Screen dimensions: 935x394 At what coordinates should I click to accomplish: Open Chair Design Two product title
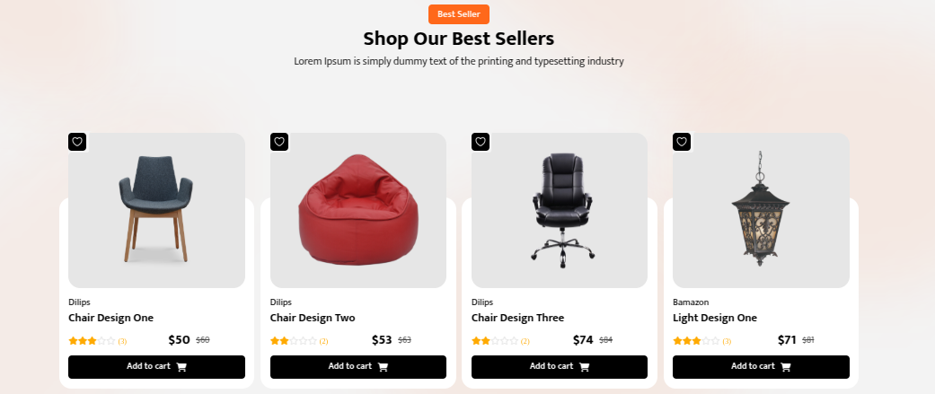coord(313,318)
